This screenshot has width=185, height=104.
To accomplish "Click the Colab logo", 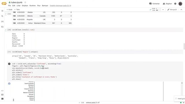I will pos(4,3).
